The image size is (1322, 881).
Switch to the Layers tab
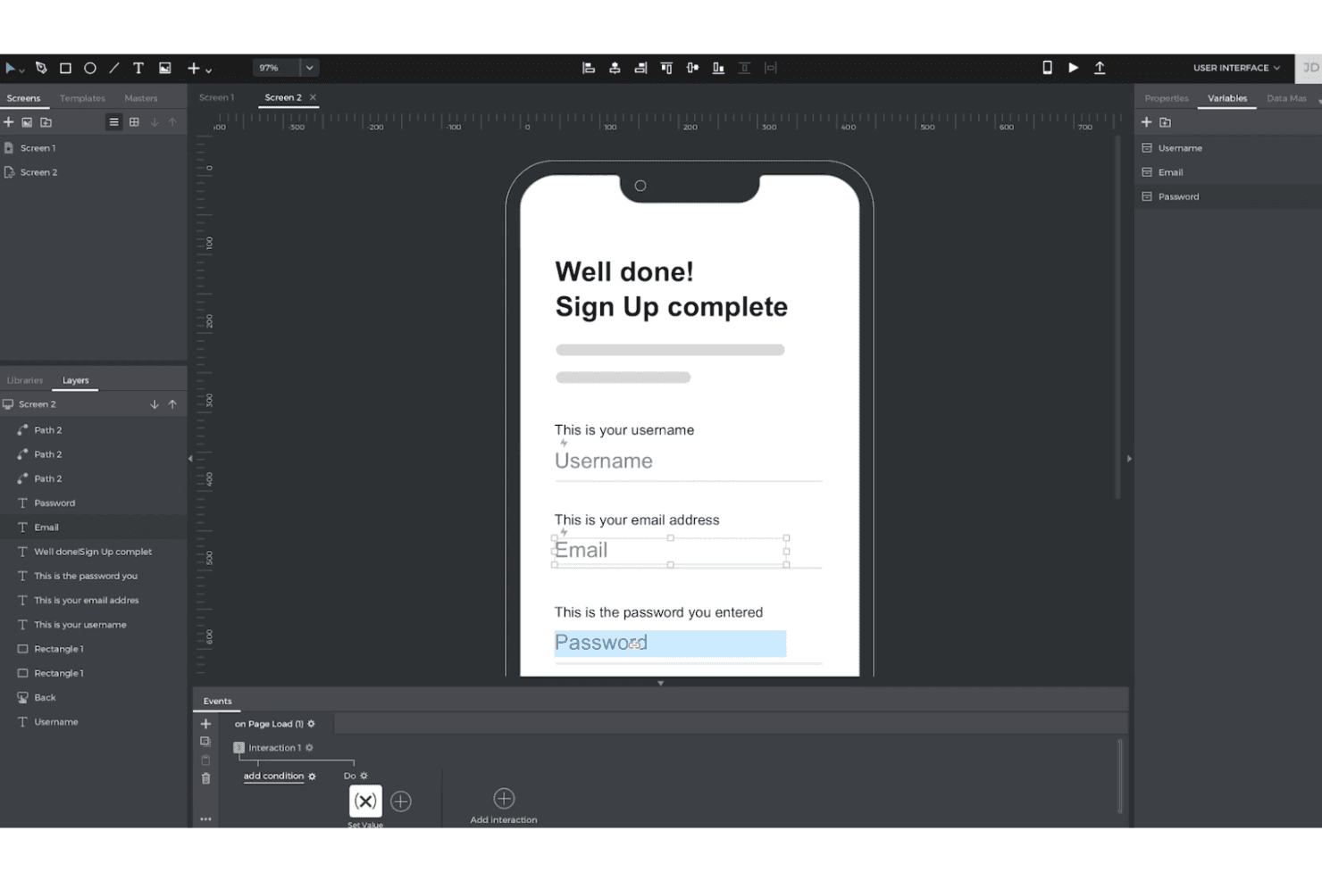[75, 380]
